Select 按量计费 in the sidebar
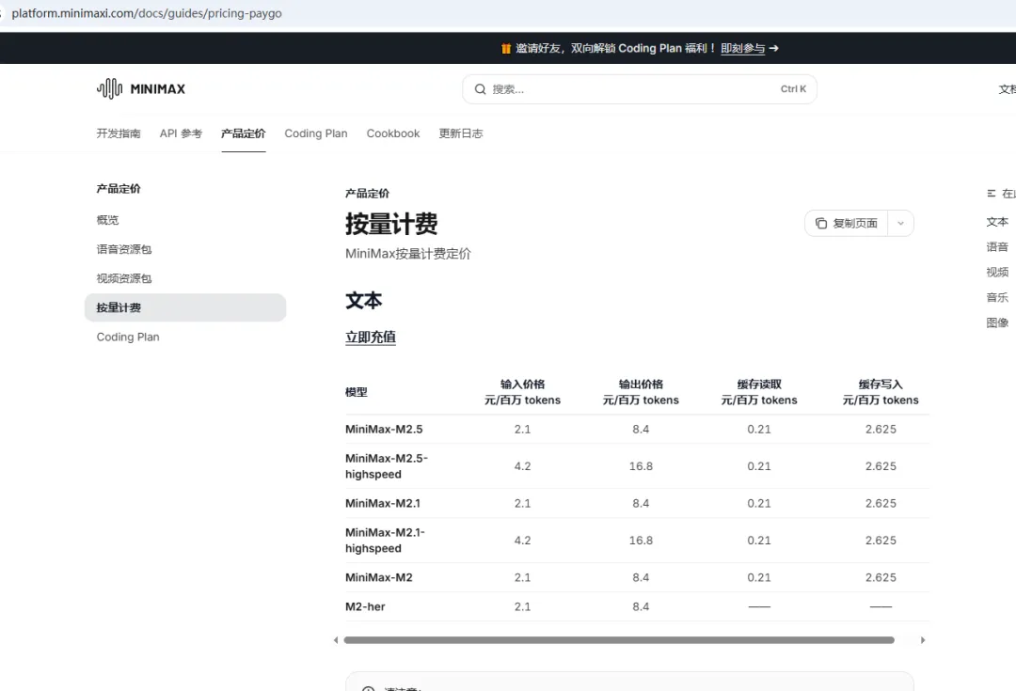The image size is (1016, 691). [185, 307]
